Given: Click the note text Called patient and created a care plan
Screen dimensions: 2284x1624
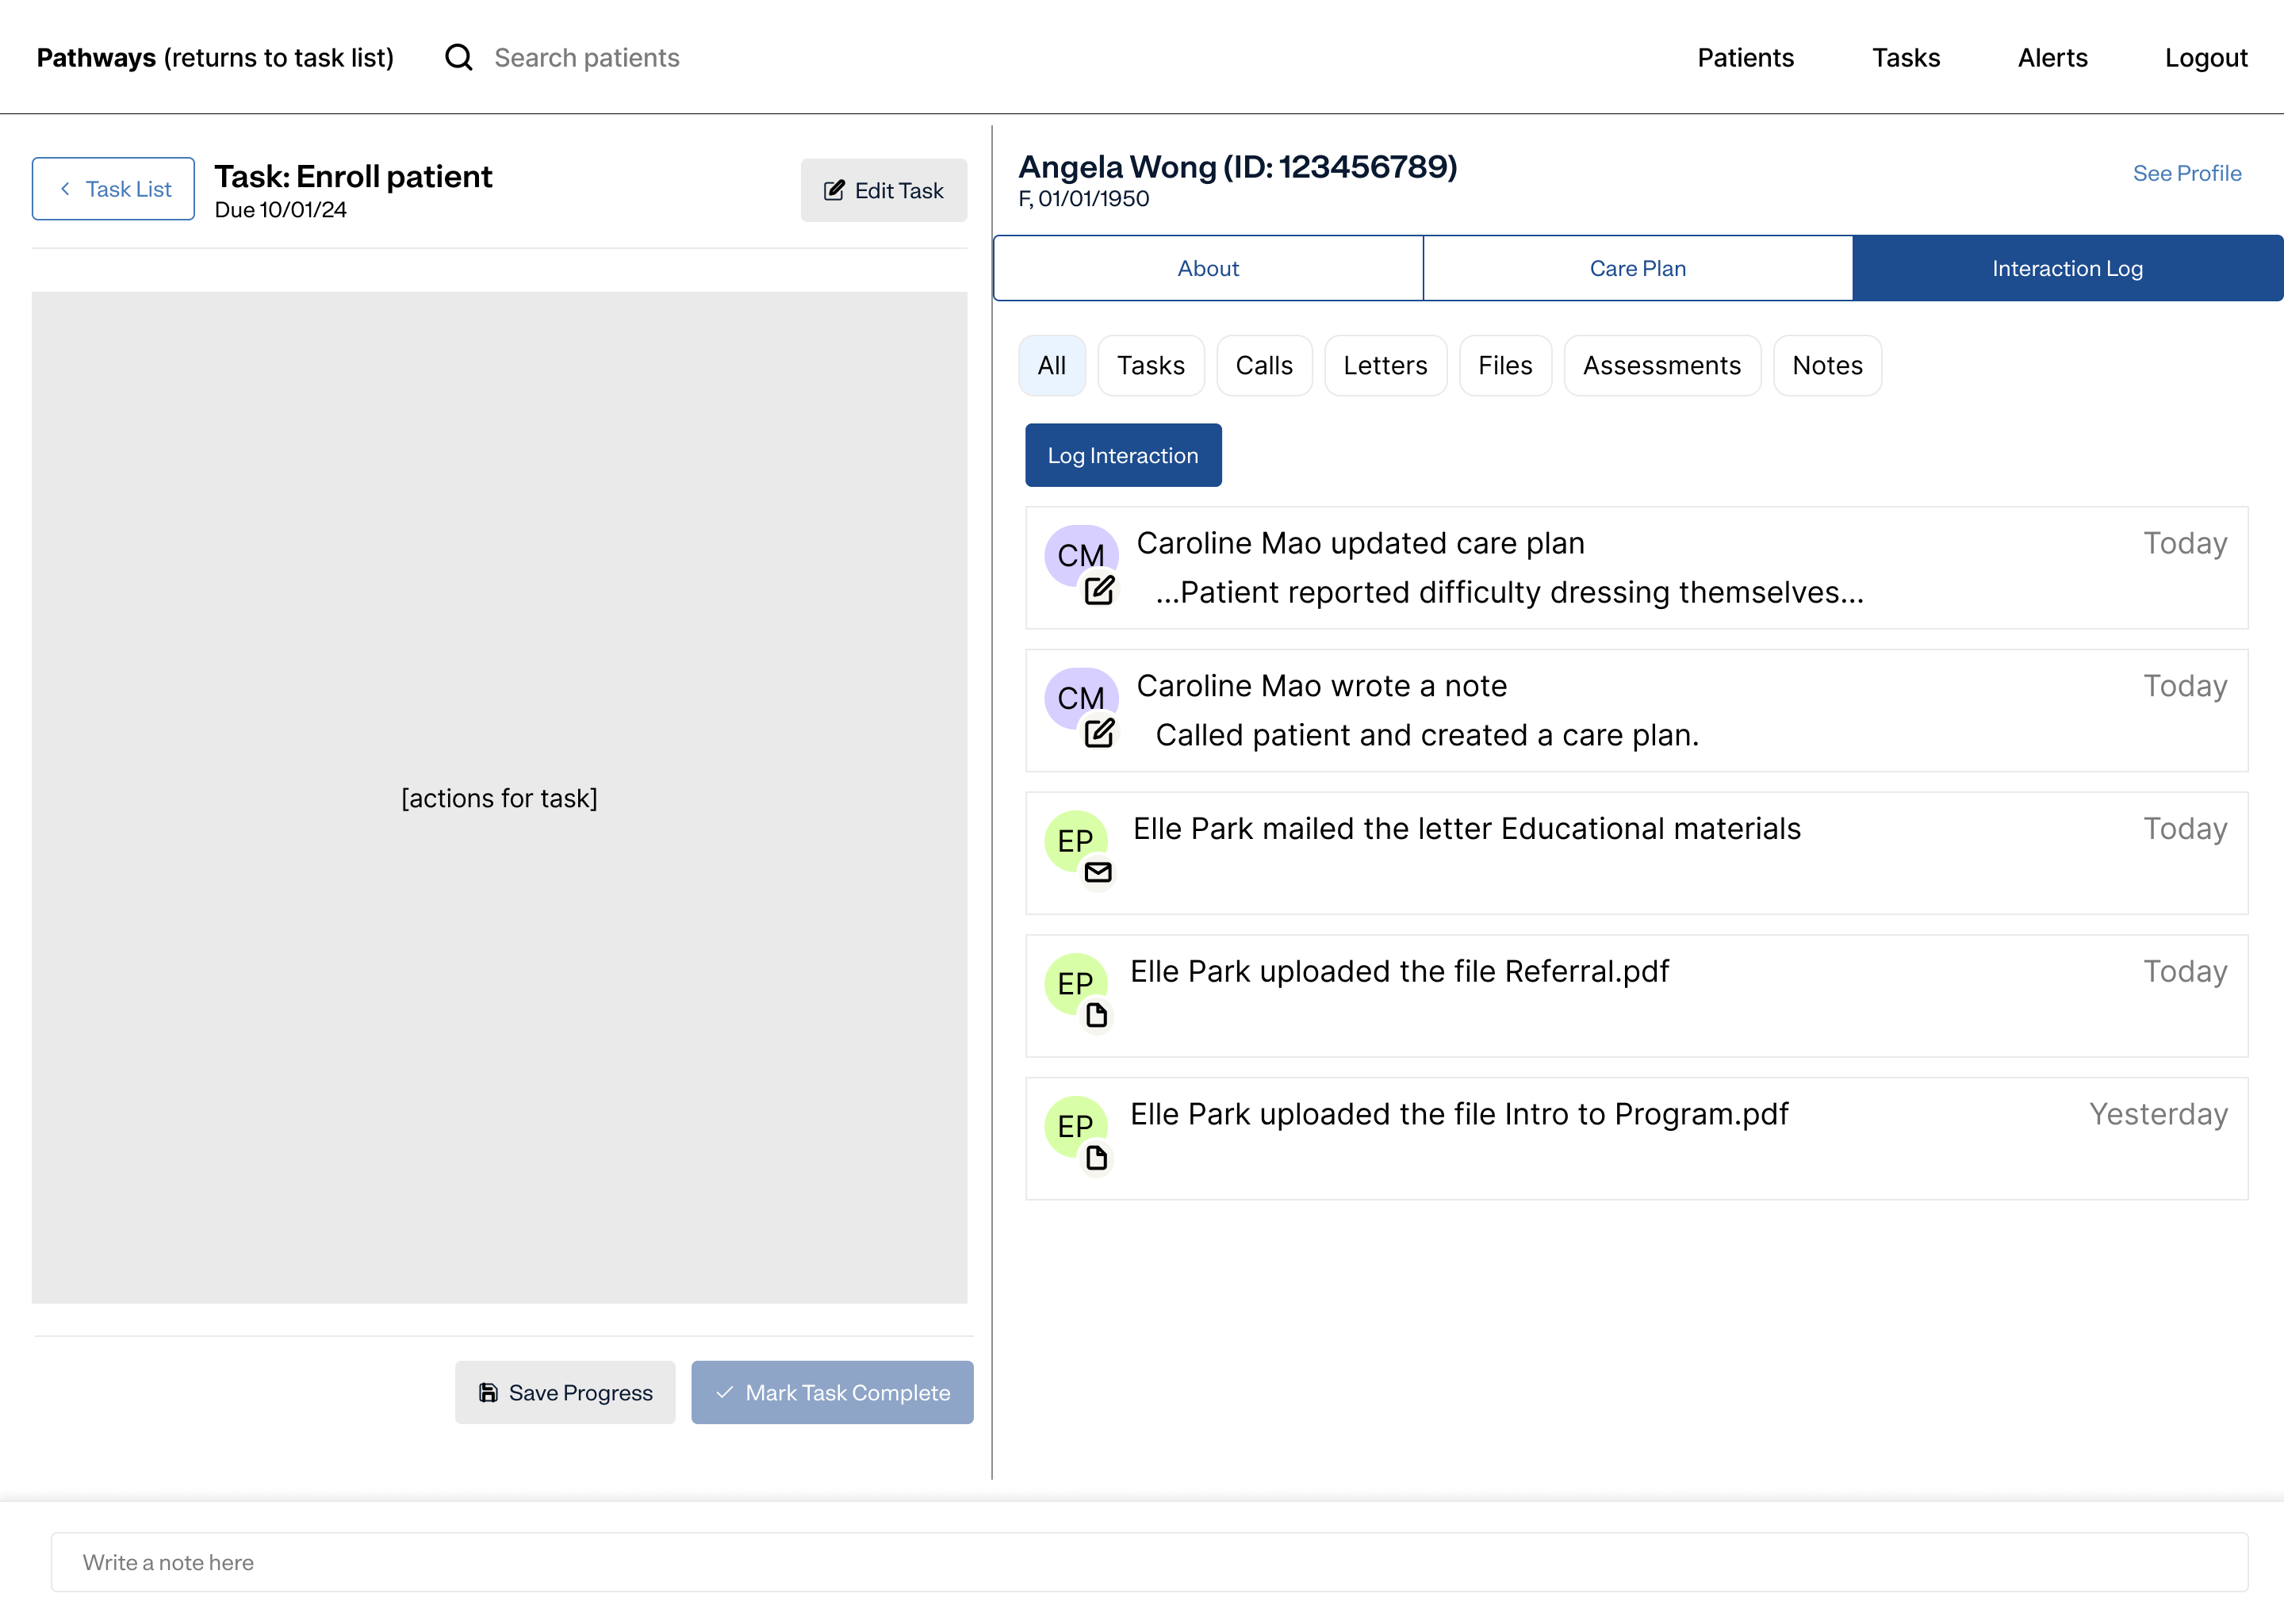Looking at the screenshot, I should 1427,735.
